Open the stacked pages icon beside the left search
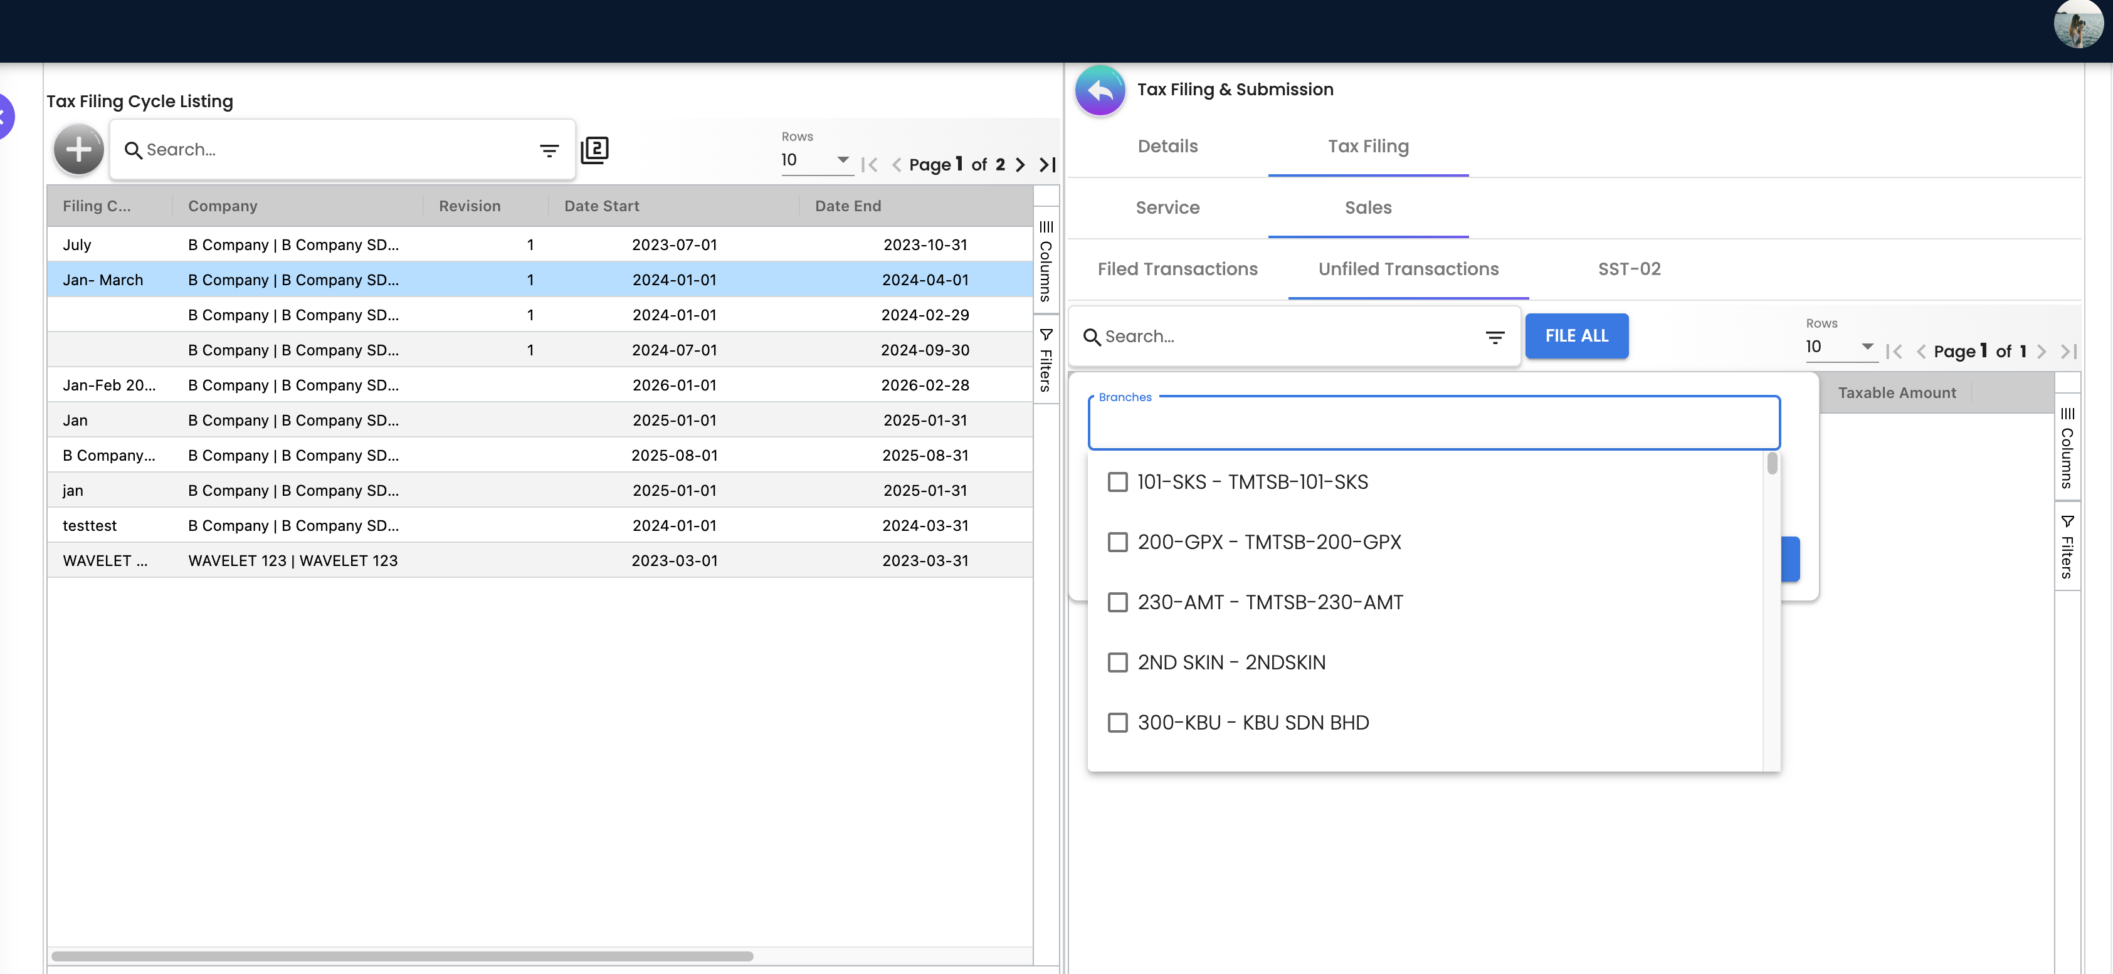This screenshot has width=2113, height=974. pos(594,149)
